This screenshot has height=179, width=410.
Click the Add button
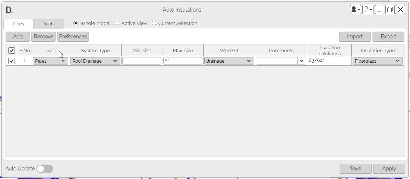coord(18,37)
